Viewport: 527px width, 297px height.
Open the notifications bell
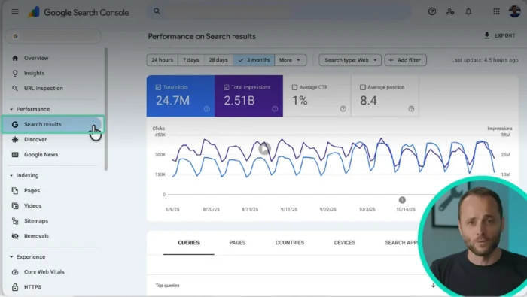point(468,11)
